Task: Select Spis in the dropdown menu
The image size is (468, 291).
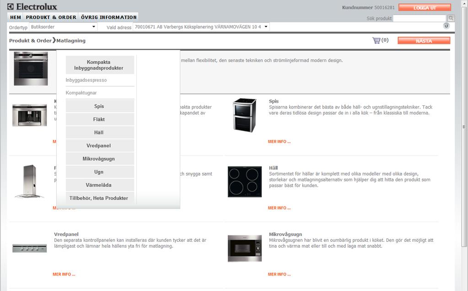Action: tap(100, 106)
